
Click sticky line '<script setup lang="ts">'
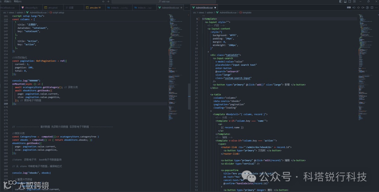coord(28,16)
